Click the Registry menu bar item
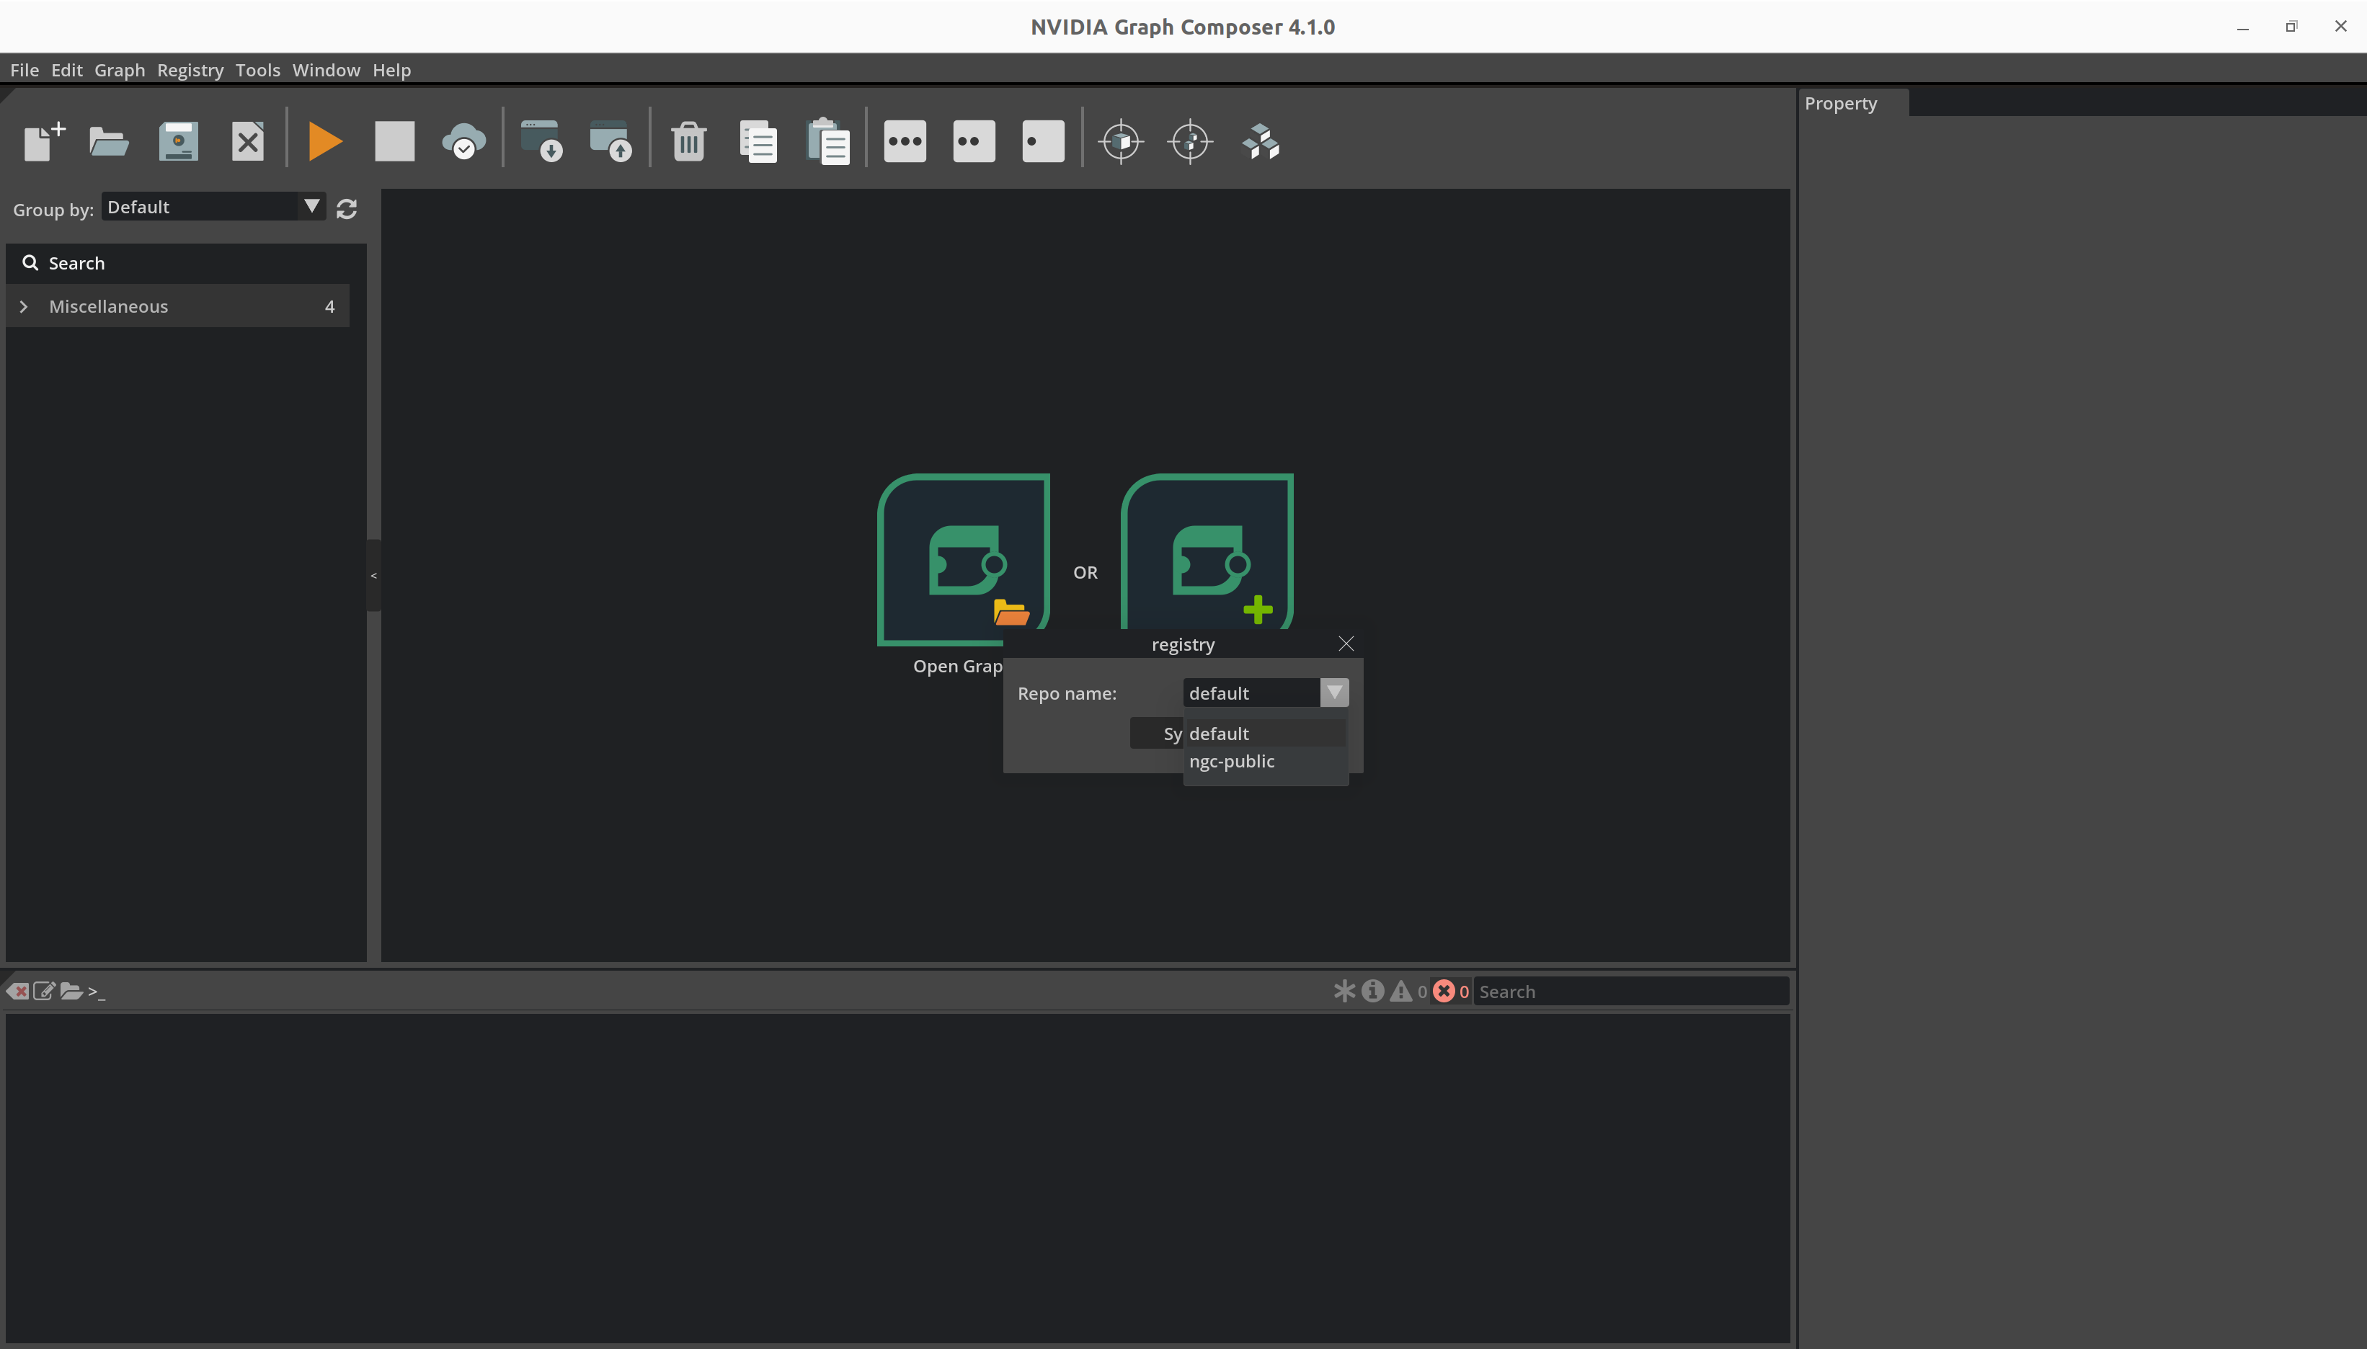 (x=189, y=68)
